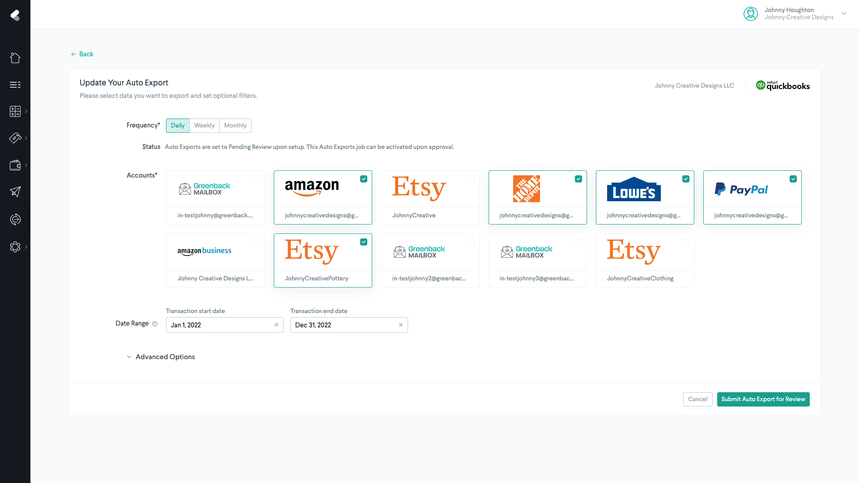The image size is (859, 483).
Task: Check the Etsy JohnnyCreative account checkbox
Action: click(x=471, y=179)
